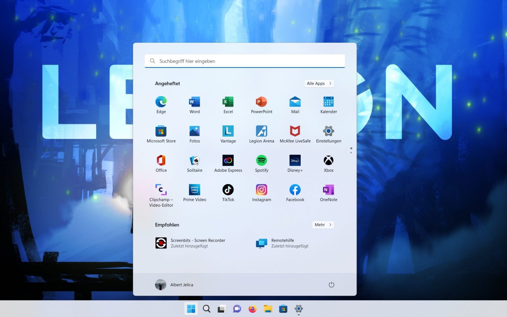Viewport: 507px width, 317px height.
Task: Launch the Office app
Action: click(x=161, y=164)
